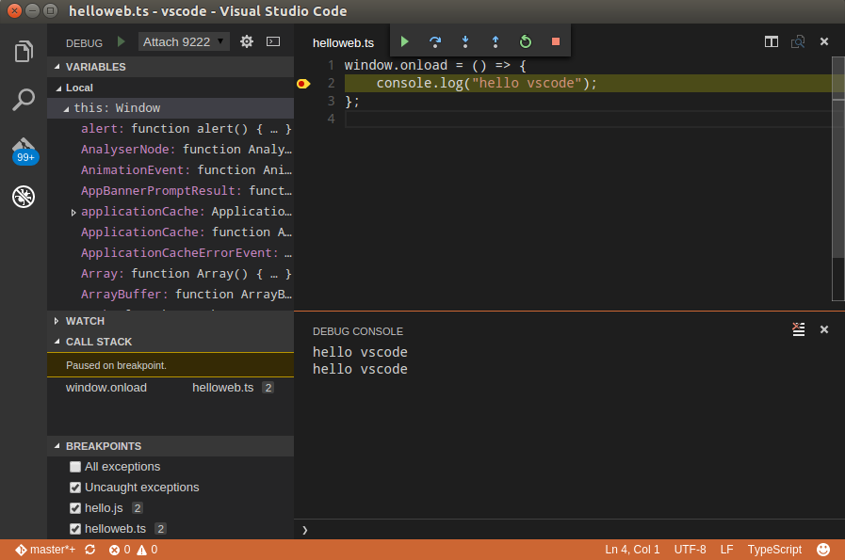Uncheck the hello.js breakpoint
Viewport: 845px width, 560px height.
[x=75, y=508]
